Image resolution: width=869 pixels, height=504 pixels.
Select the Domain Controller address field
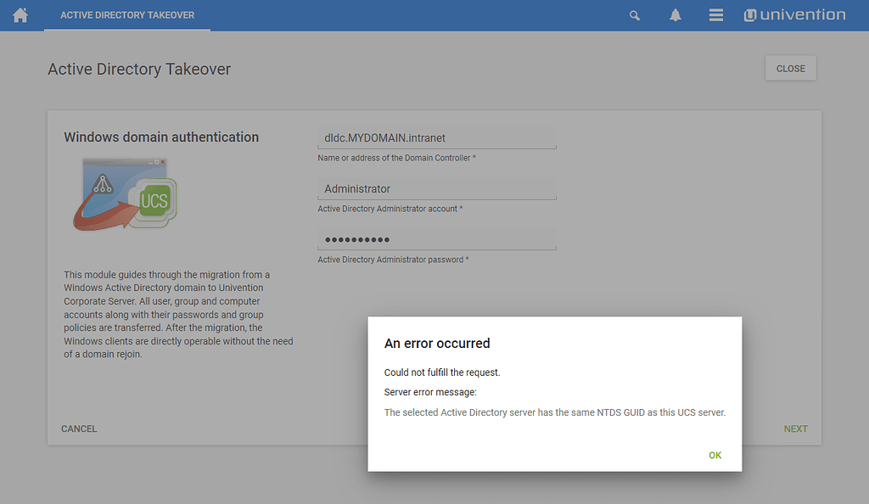click(x=437, y=137)
